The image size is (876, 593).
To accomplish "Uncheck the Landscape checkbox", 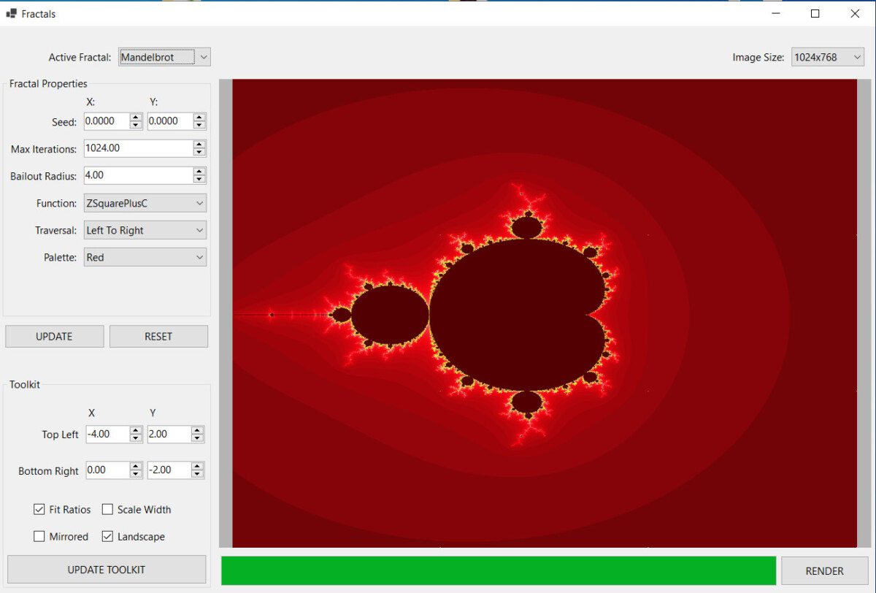I will pos(107,536).
